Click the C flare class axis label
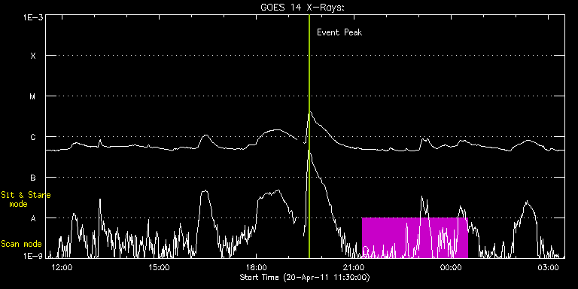The width and height of the screenshot is (578, 289). click(x=33, y=137)
